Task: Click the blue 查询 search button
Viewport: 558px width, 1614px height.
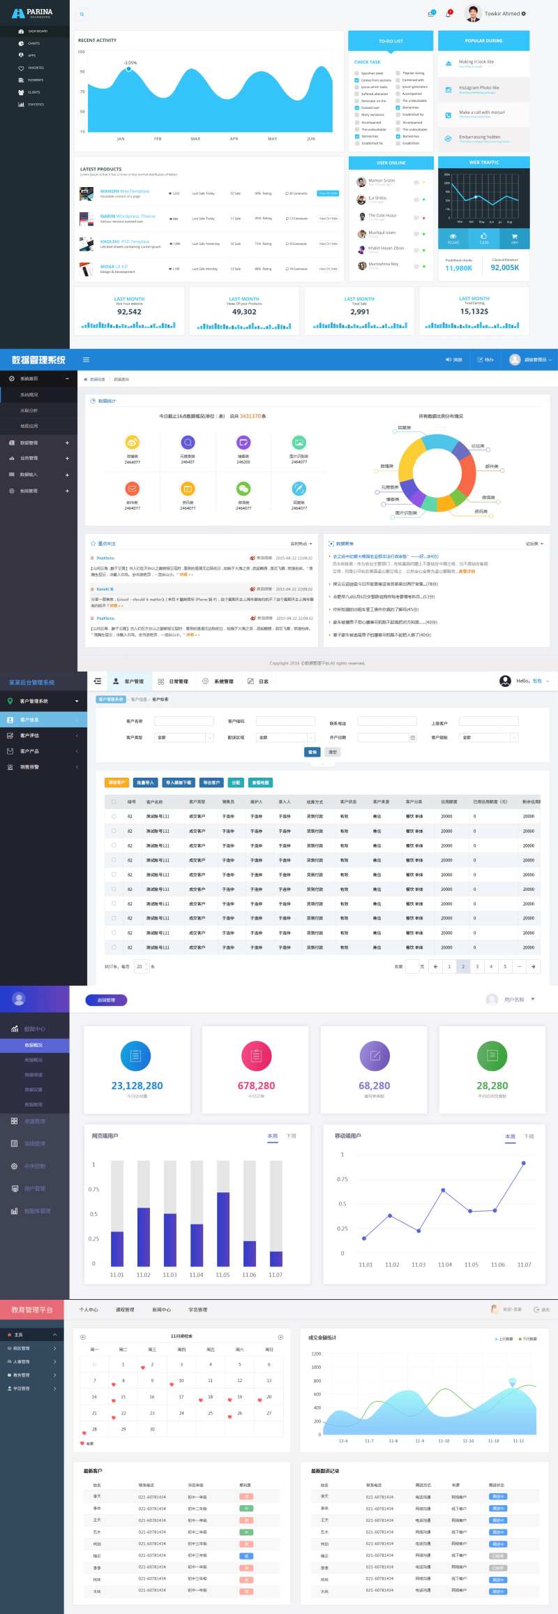Action: click(312, 752)
